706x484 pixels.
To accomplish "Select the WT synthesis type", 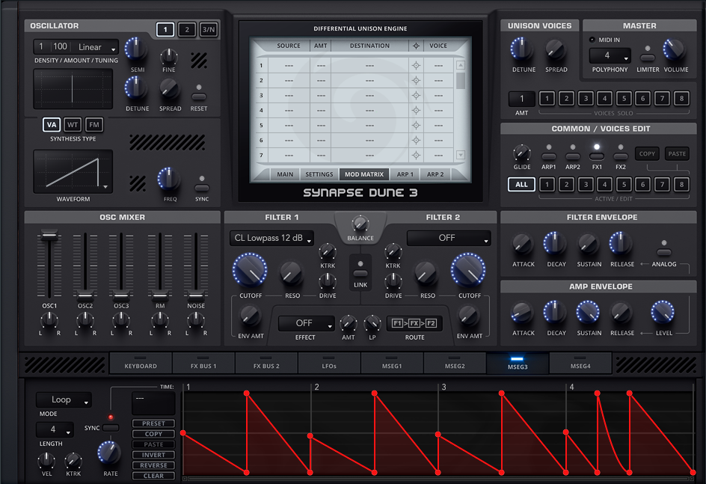I will click(x=73, y=125).
